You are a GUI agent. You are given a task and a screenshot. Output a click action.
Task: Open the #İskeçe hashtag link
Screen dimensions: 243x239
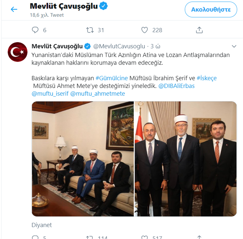pyautogui.click(x=207, y=78)
